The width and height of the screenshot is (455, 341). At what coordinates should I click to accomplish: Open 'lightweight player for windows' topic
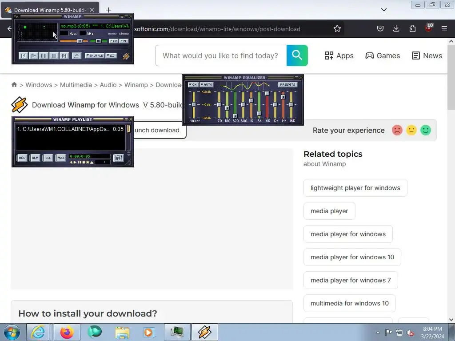pyautogui.click(x=355, y=188)
